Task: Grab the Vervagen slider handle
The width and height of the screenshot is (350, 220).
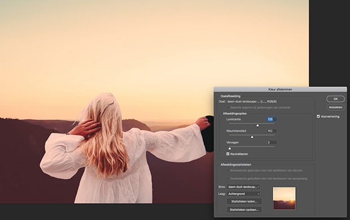Action: (x=230, y=148)
